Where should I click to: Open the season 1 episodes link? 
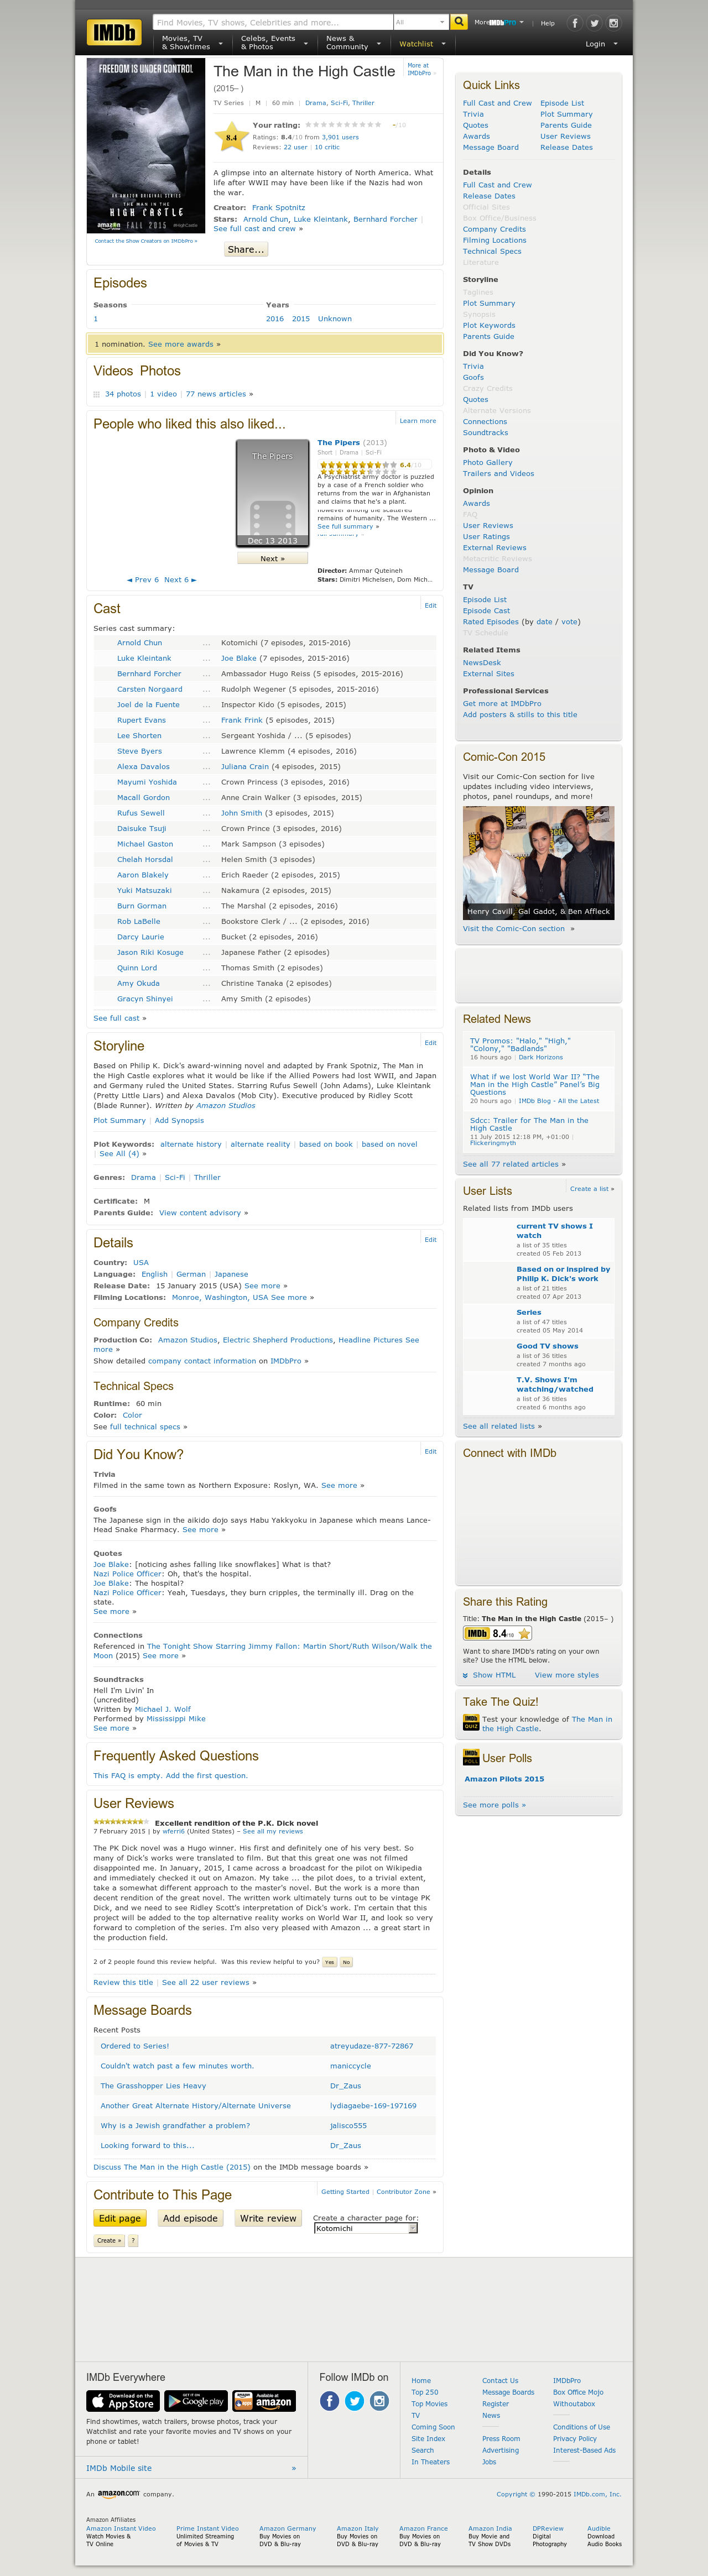coord(96,319)
